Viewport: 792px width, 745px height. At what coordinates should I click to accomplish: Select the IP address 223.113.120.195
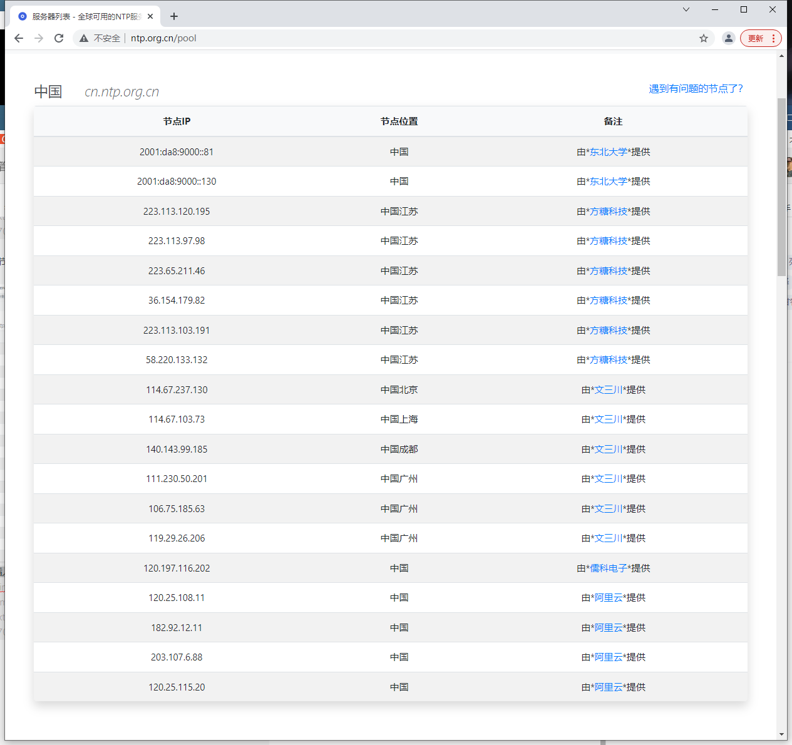[x=177, y=212]
